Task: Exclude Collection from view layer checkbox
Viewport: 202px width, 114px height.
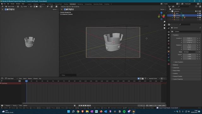Action: (196, 11)
